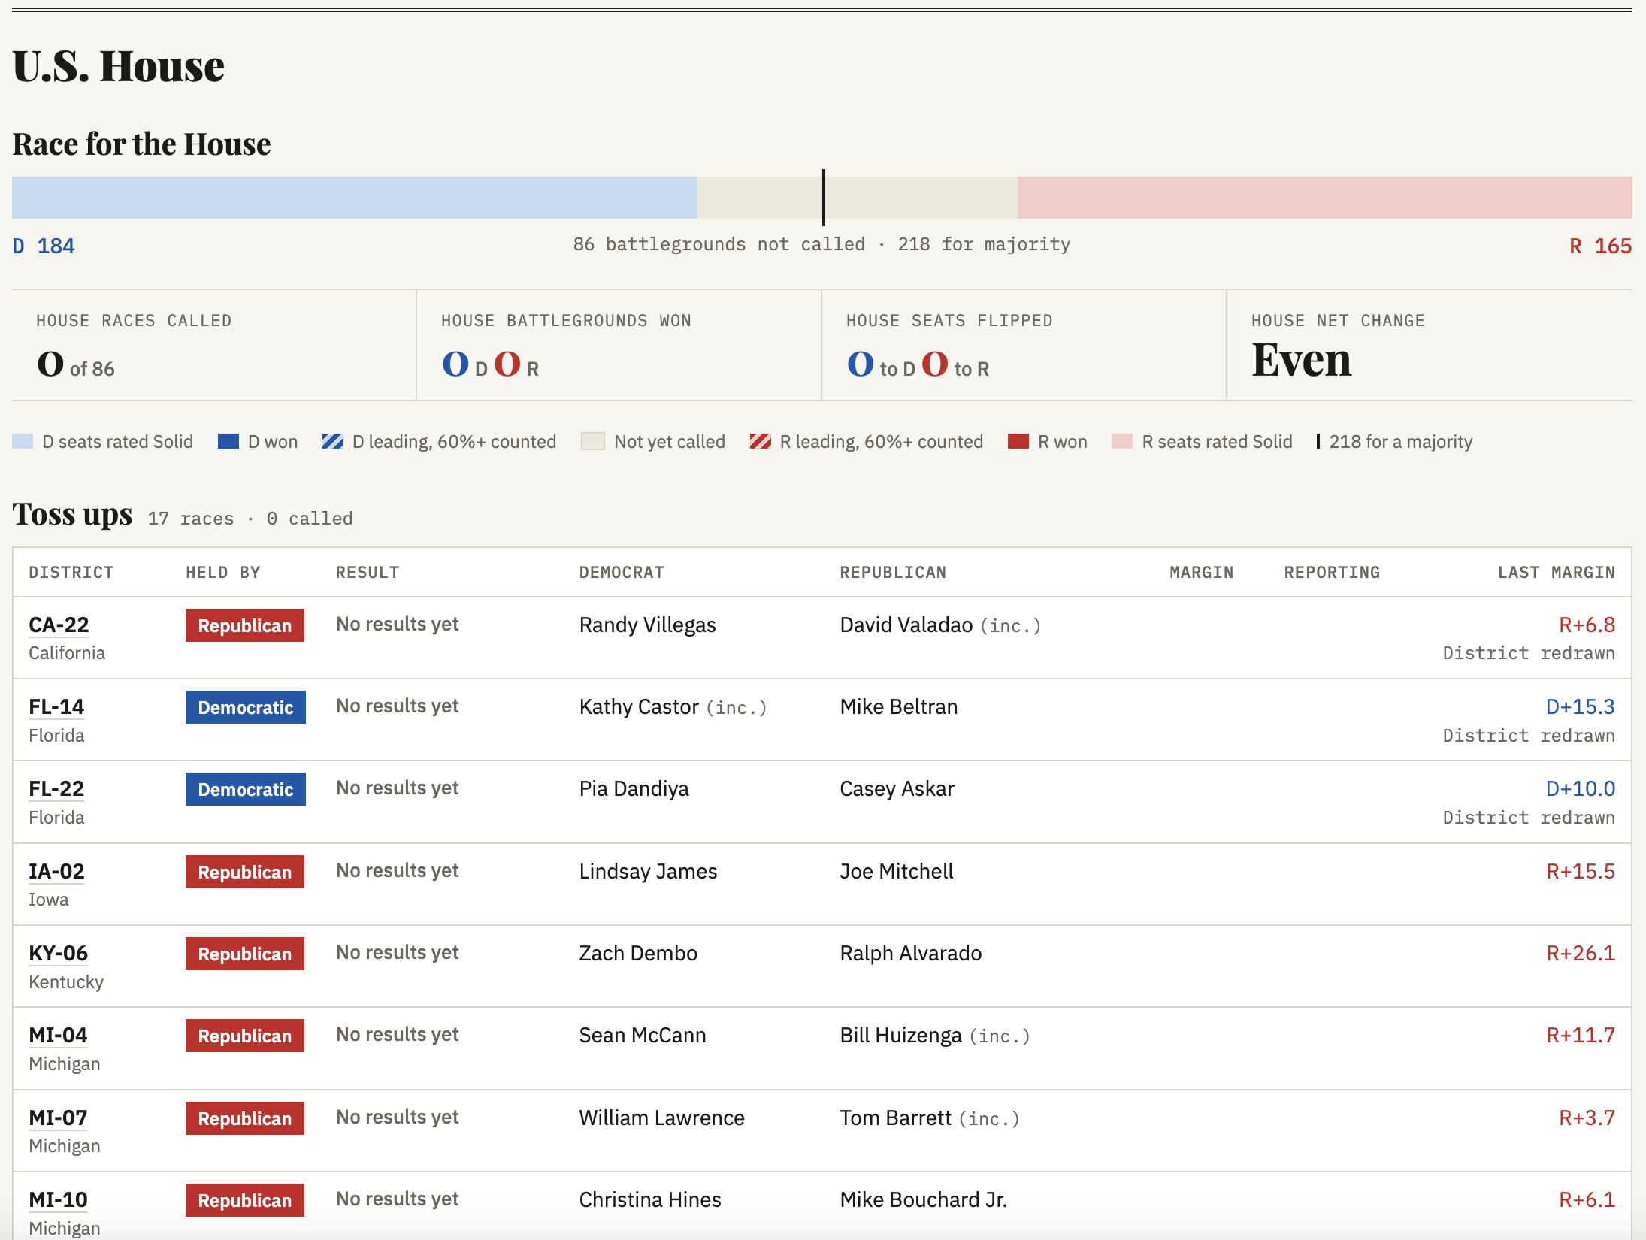This screenshot has height=1240, width=1646.
Task: Open the CA-22 district link
Action: point(59,625)
